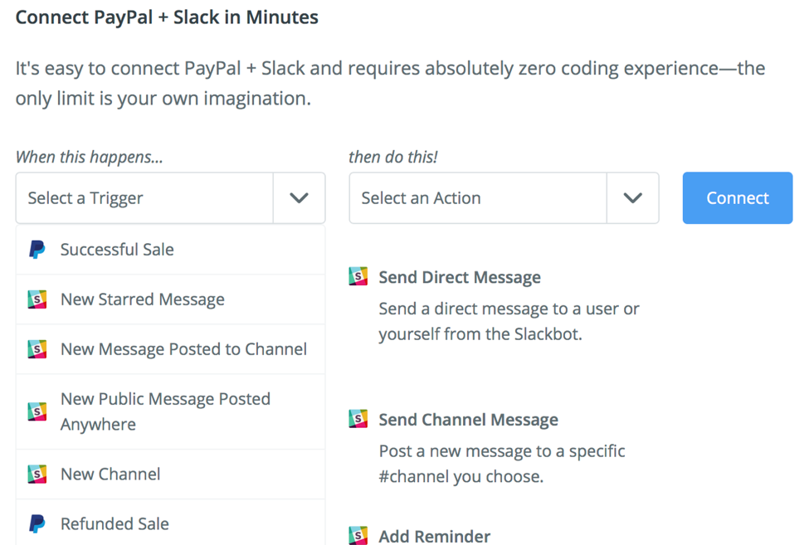This screenshot has width=809, height=545.
Task: Select New Starred Message trigger option
Action: pos(143,299)
